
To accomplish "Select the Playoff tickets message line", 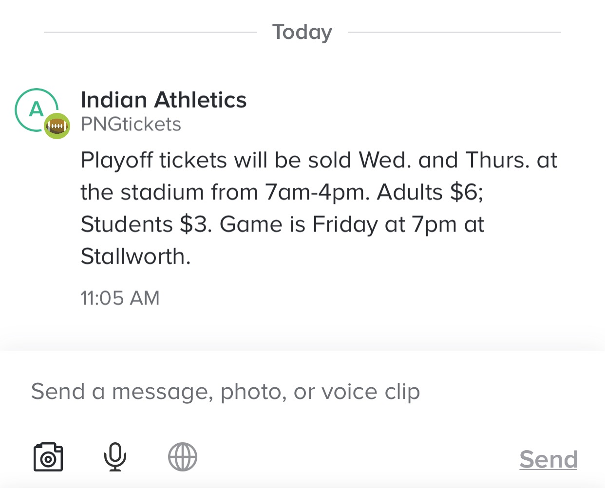I will pyautogui.click(x=319, y=160).
